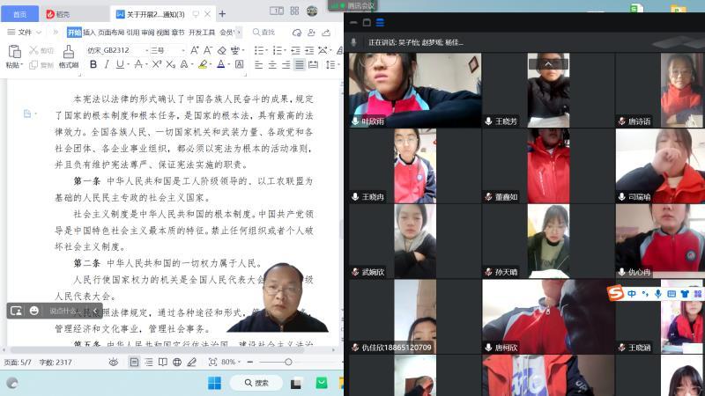705x396 pixels.
Task: Open the font name dropdown 仿宋_GB2312
Action: pyautogui.click(x=113, y=50)
